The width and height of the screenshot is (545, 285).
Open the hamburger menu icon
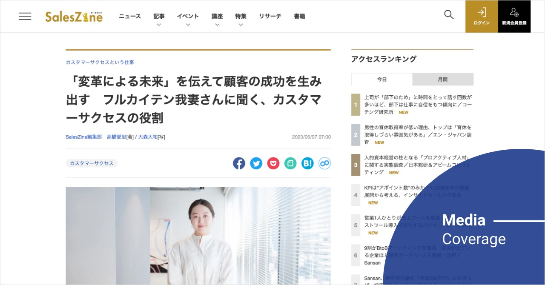tap(25, 16)
